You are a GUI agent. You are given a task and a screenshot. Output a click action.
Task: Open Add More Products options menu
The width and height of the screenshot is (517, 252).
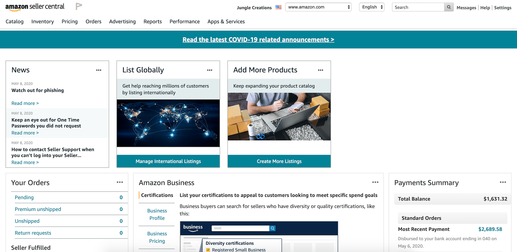[x=321, y=70]
